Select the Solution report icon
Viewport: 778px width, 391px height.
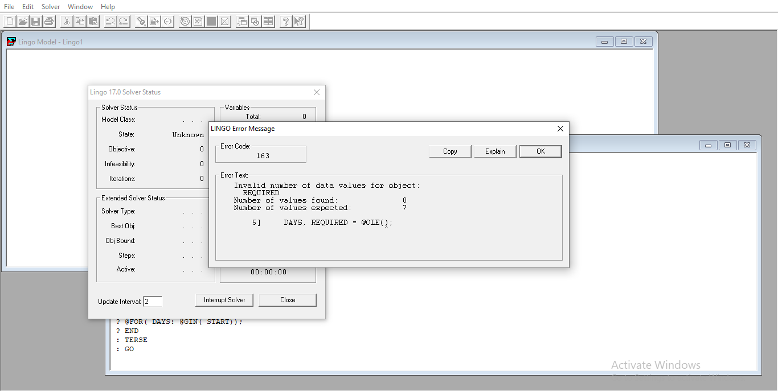(x=197, y=21)
